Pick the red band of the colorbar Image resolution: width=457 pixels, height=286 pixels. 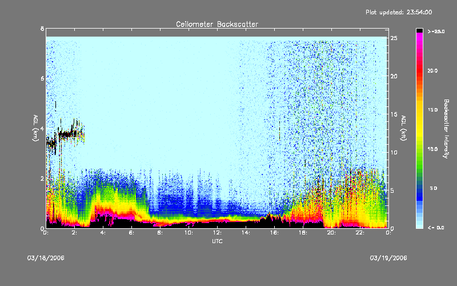pos(419,71)
